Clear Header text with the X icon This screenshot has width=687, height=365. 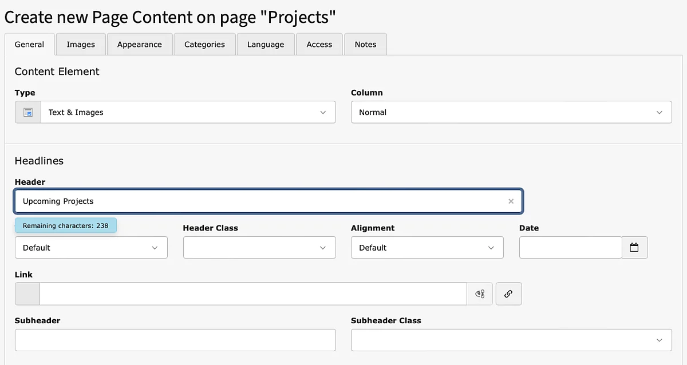tap(511, 201)
